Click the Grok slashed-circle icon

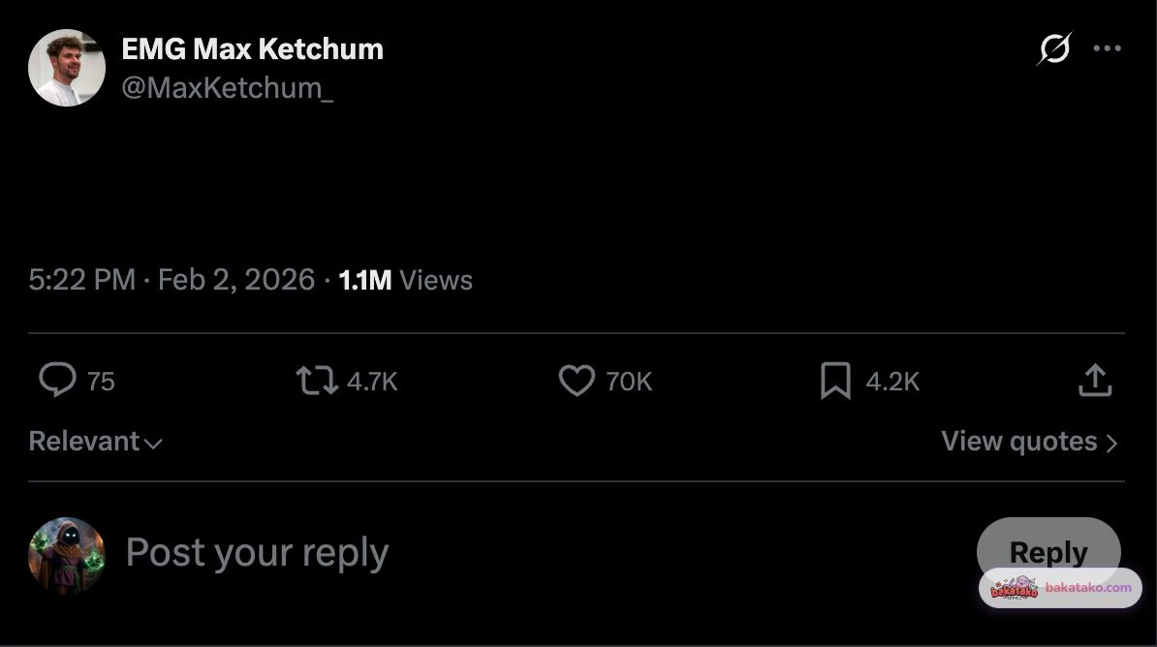(1054, 48)
